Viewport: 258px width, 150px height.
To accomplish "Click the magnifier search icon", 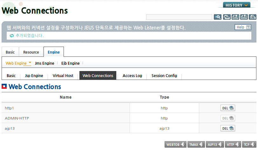I will pos(218,17).
